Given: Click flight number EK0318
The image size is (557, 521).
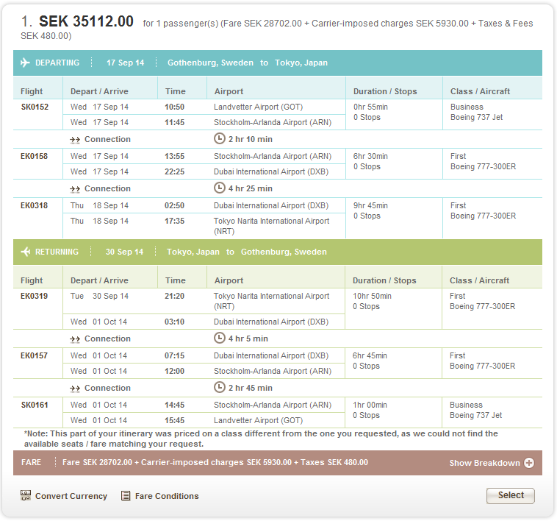Looking at the screenshot, I should [35, 206].
